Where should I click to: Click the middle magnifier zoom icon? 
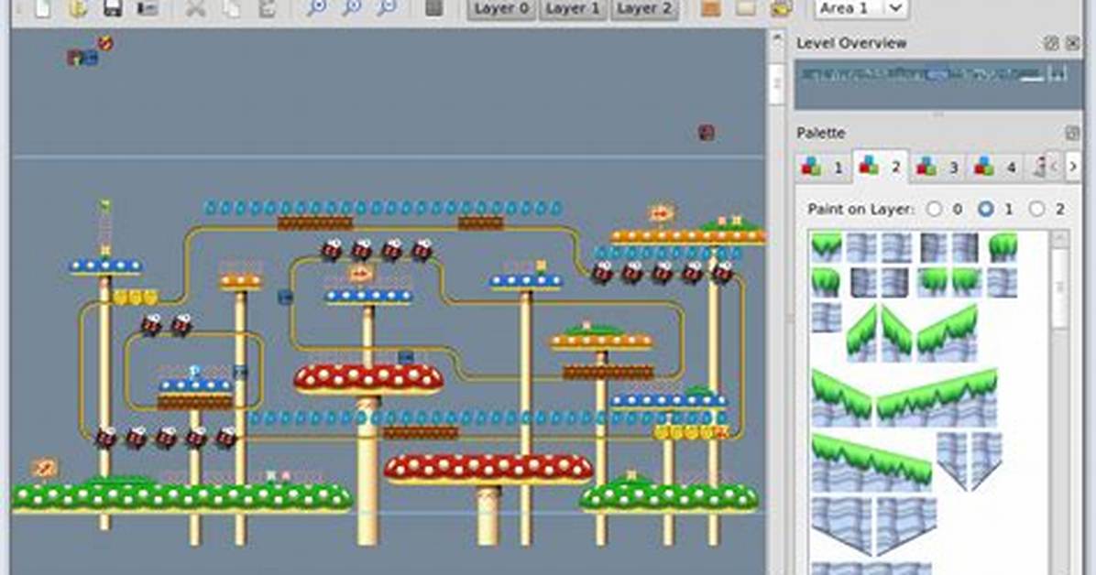tap(352, 7)
